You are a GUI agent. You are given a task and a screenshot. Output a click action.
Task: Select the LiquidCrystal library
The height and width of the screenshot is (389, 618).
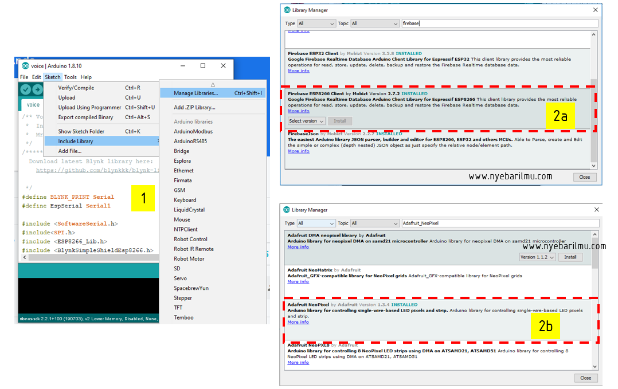[x=189, y=210]
